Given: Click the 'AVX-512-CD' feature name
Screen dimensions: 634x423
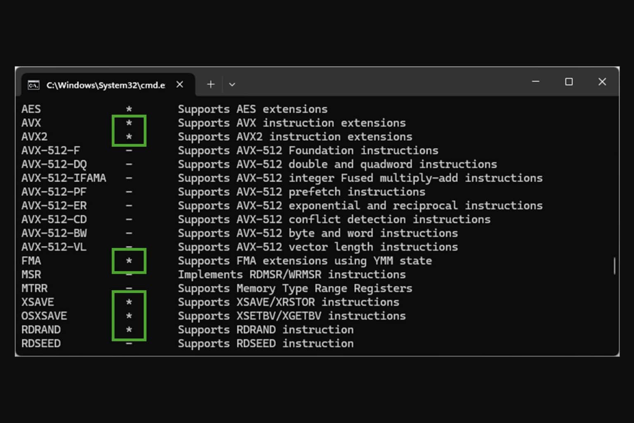Looking at the screenshot, I should click(x=54, y=219).
